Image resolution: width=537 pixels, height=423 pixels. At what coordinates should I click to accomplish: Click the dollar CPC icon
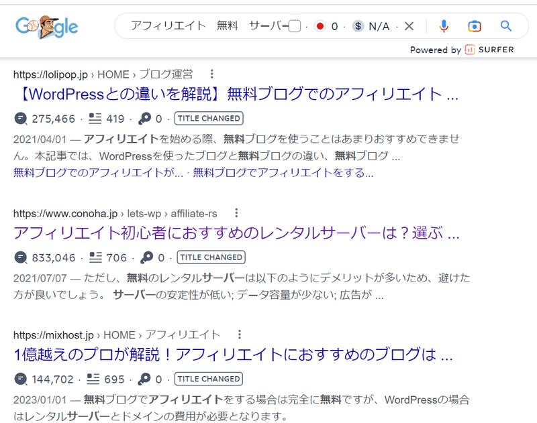(x=358, y=26)
